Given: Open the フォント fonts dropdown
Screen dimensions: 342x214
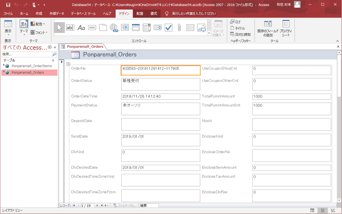Looking at the screenshot, I should click(x=39, y=32).
